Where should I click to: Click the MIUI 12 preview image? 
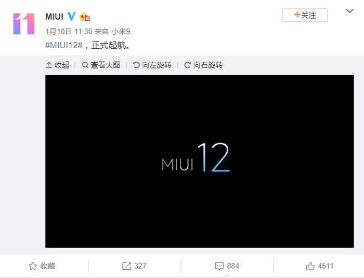point(200,161)
